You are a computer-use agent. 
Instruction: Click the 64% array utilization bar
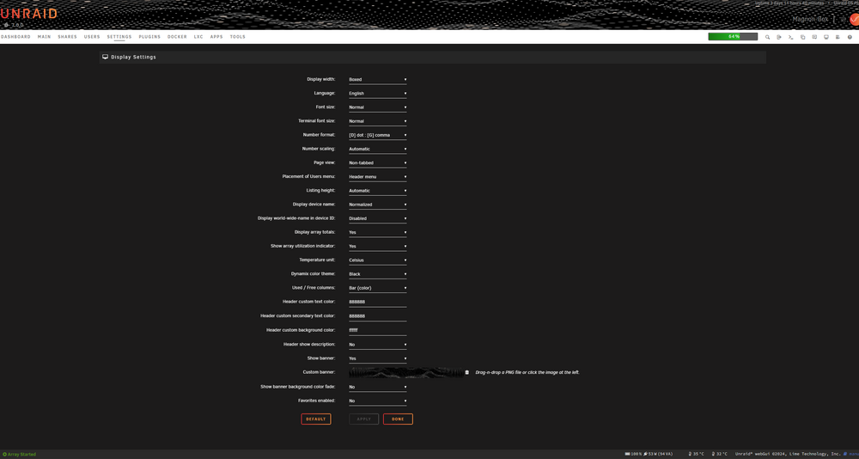733,37
